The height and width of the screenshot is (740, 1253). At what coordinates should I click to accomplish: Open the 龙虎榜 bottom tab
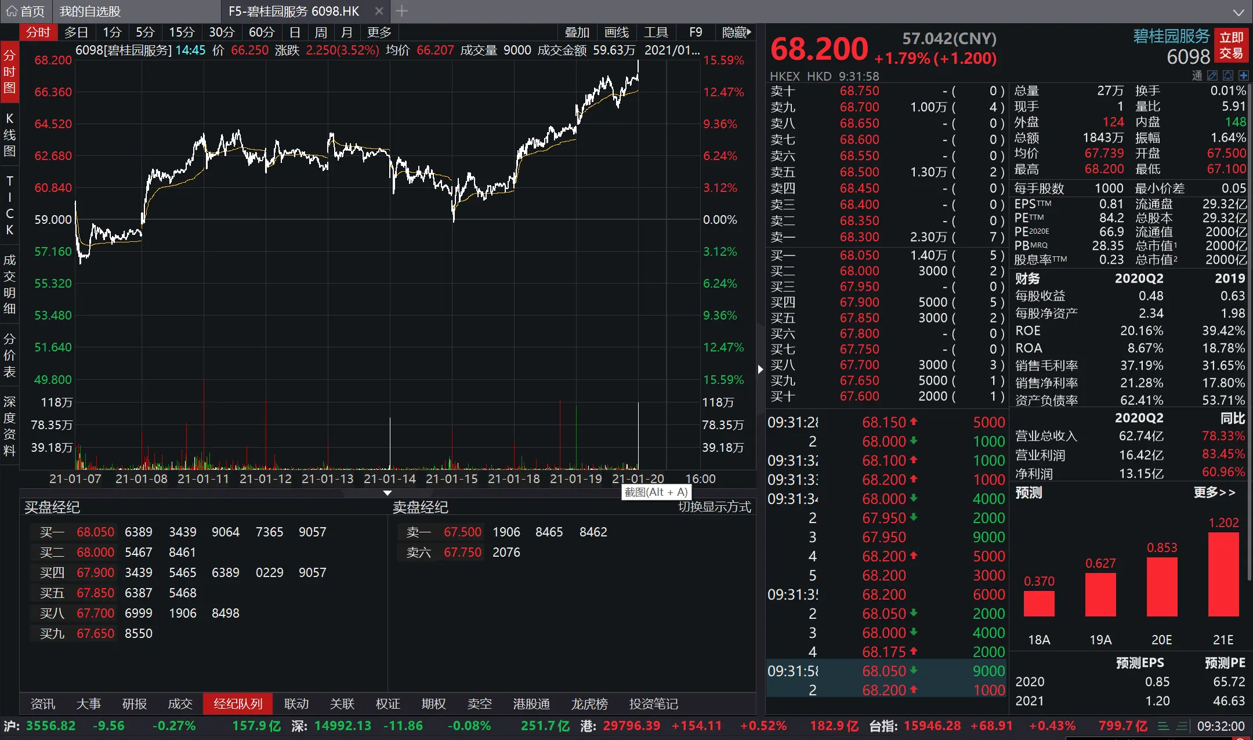pyautogui.click(x=589, y=703)
